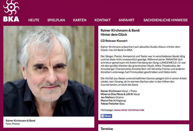The width and height of the screenshot is (193, 131).
Task: Click the BKA wordmark below the sun logo
Action: coord(11,19)
